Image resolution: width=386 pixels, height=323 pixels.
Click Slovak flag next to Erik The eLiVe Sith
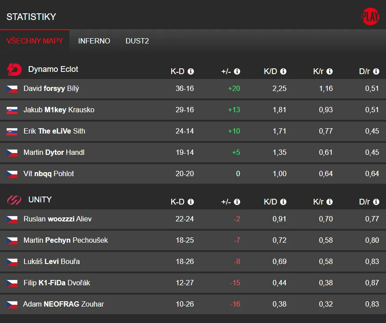click(x=12, y=131)
